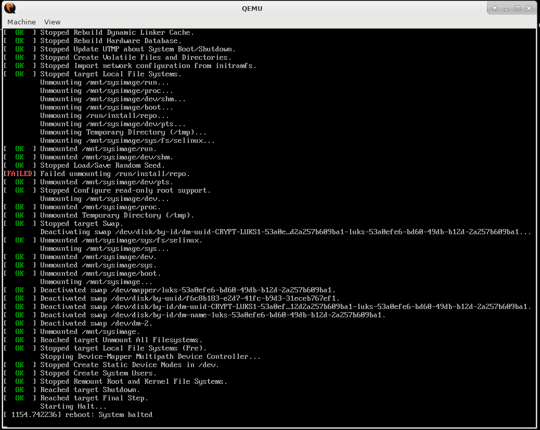Click "Unmounted /mnt/sysimage." line
The width and height of the screenshot is (540, 430).
[x=90, y=332]
